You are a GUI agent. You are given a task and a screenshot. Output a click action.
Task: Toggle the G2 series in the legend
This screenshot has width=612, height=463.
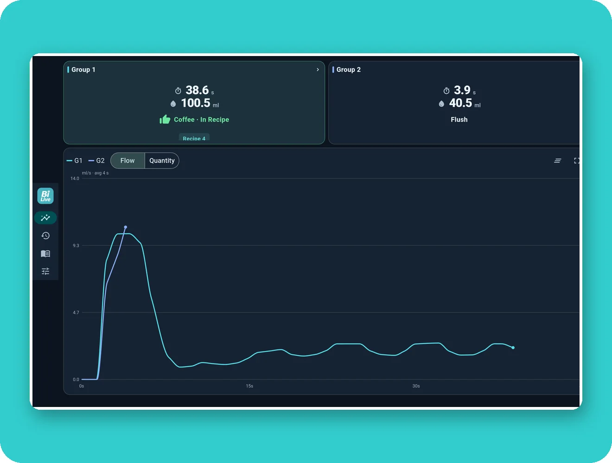pyautogui.click(x=96, y=161)
